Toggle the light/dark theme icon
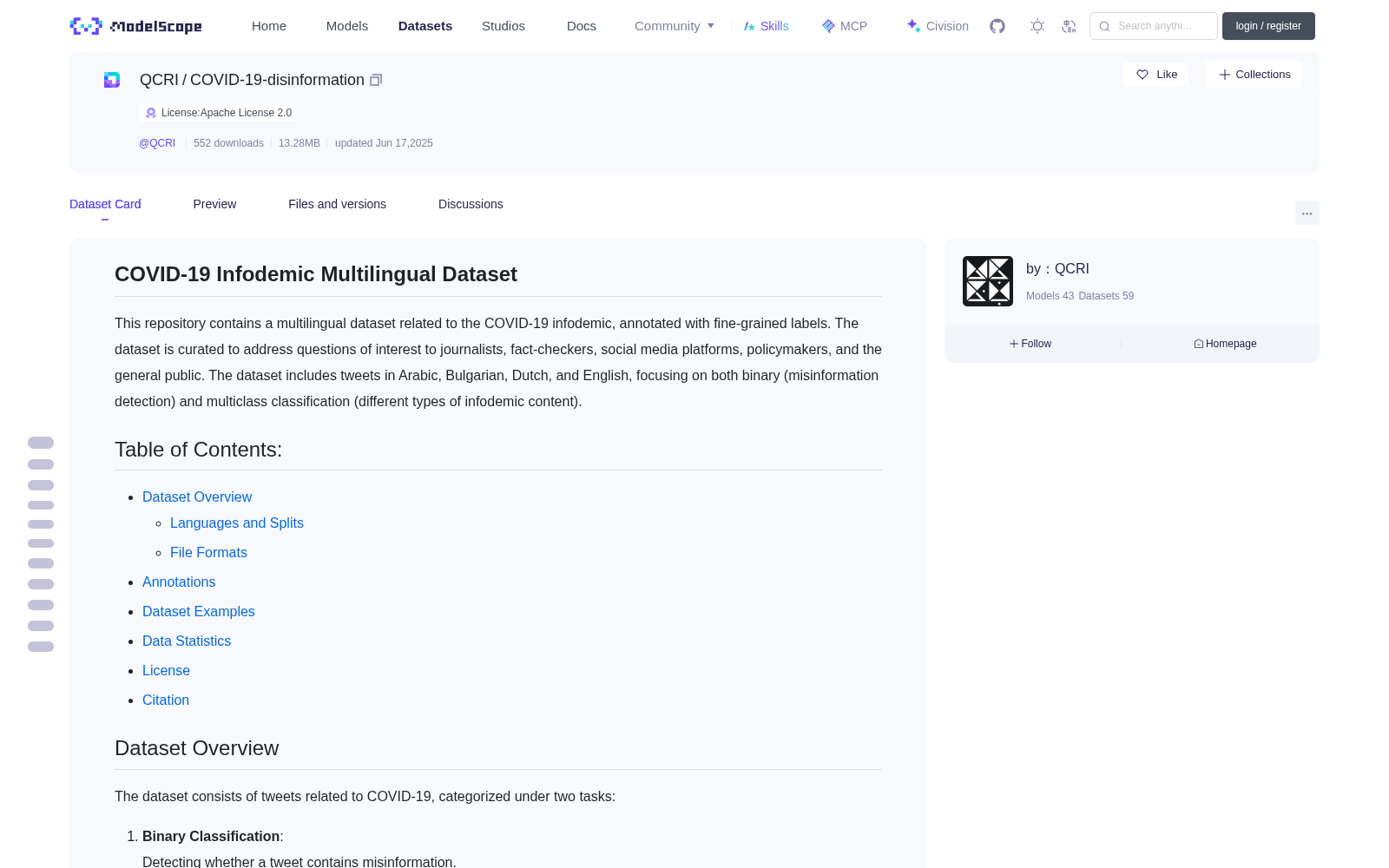Image resolution: width=1389 pixels, height=868 pixels. (1037, 26)
